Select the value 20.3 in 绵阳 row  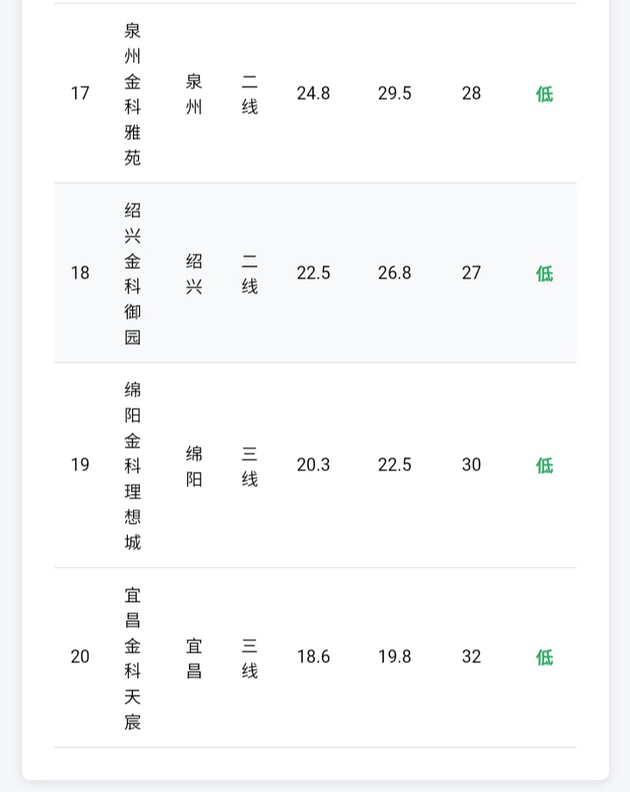(x=313, y=465)
